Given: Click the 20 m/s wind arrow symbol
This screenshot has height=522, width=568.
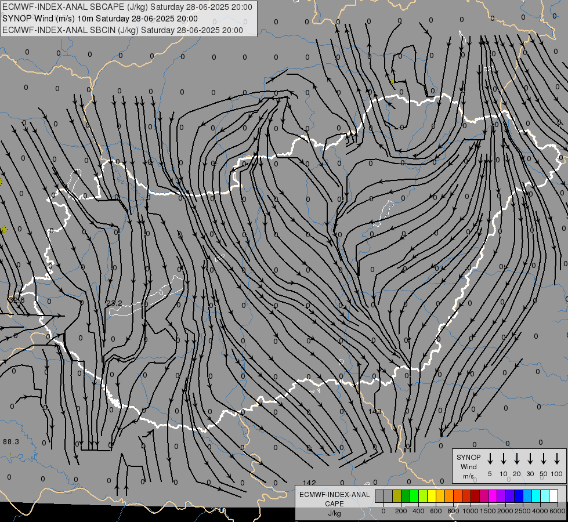Looking at the screenshot, I should point(517,459).
